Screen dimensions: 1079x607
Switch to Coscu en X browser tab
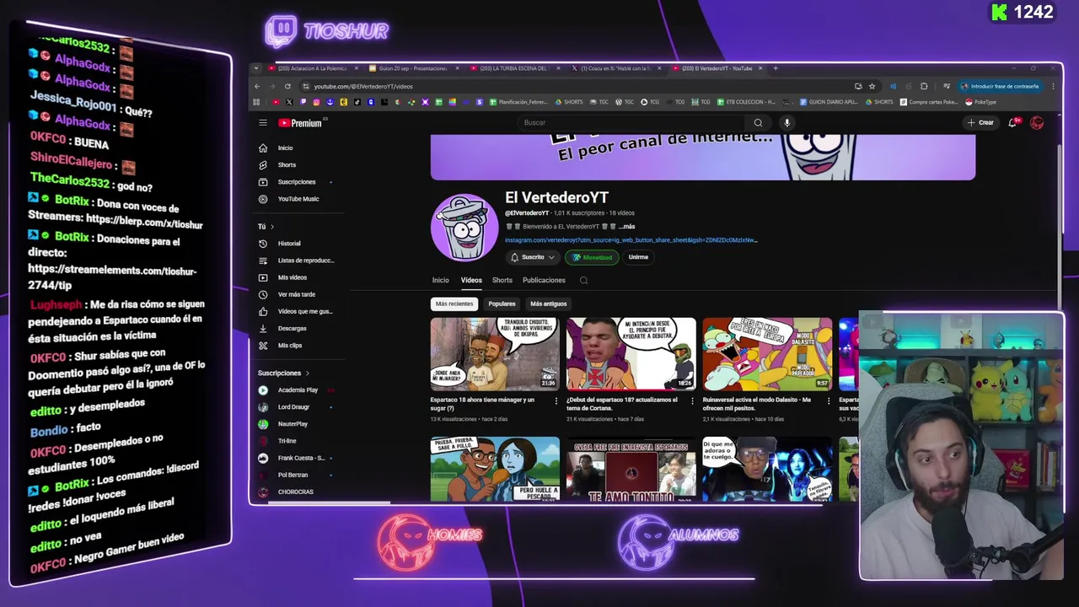pos(617,68)
